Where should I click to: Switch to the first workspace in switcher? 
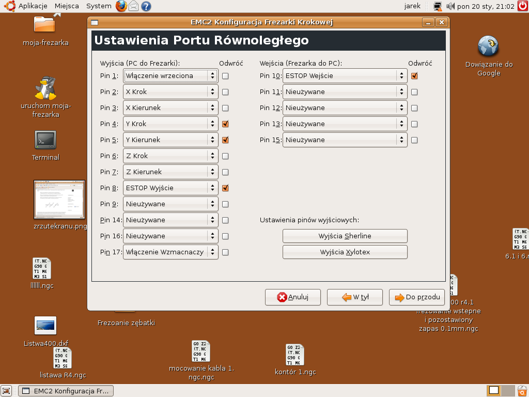tap(493, 391)
